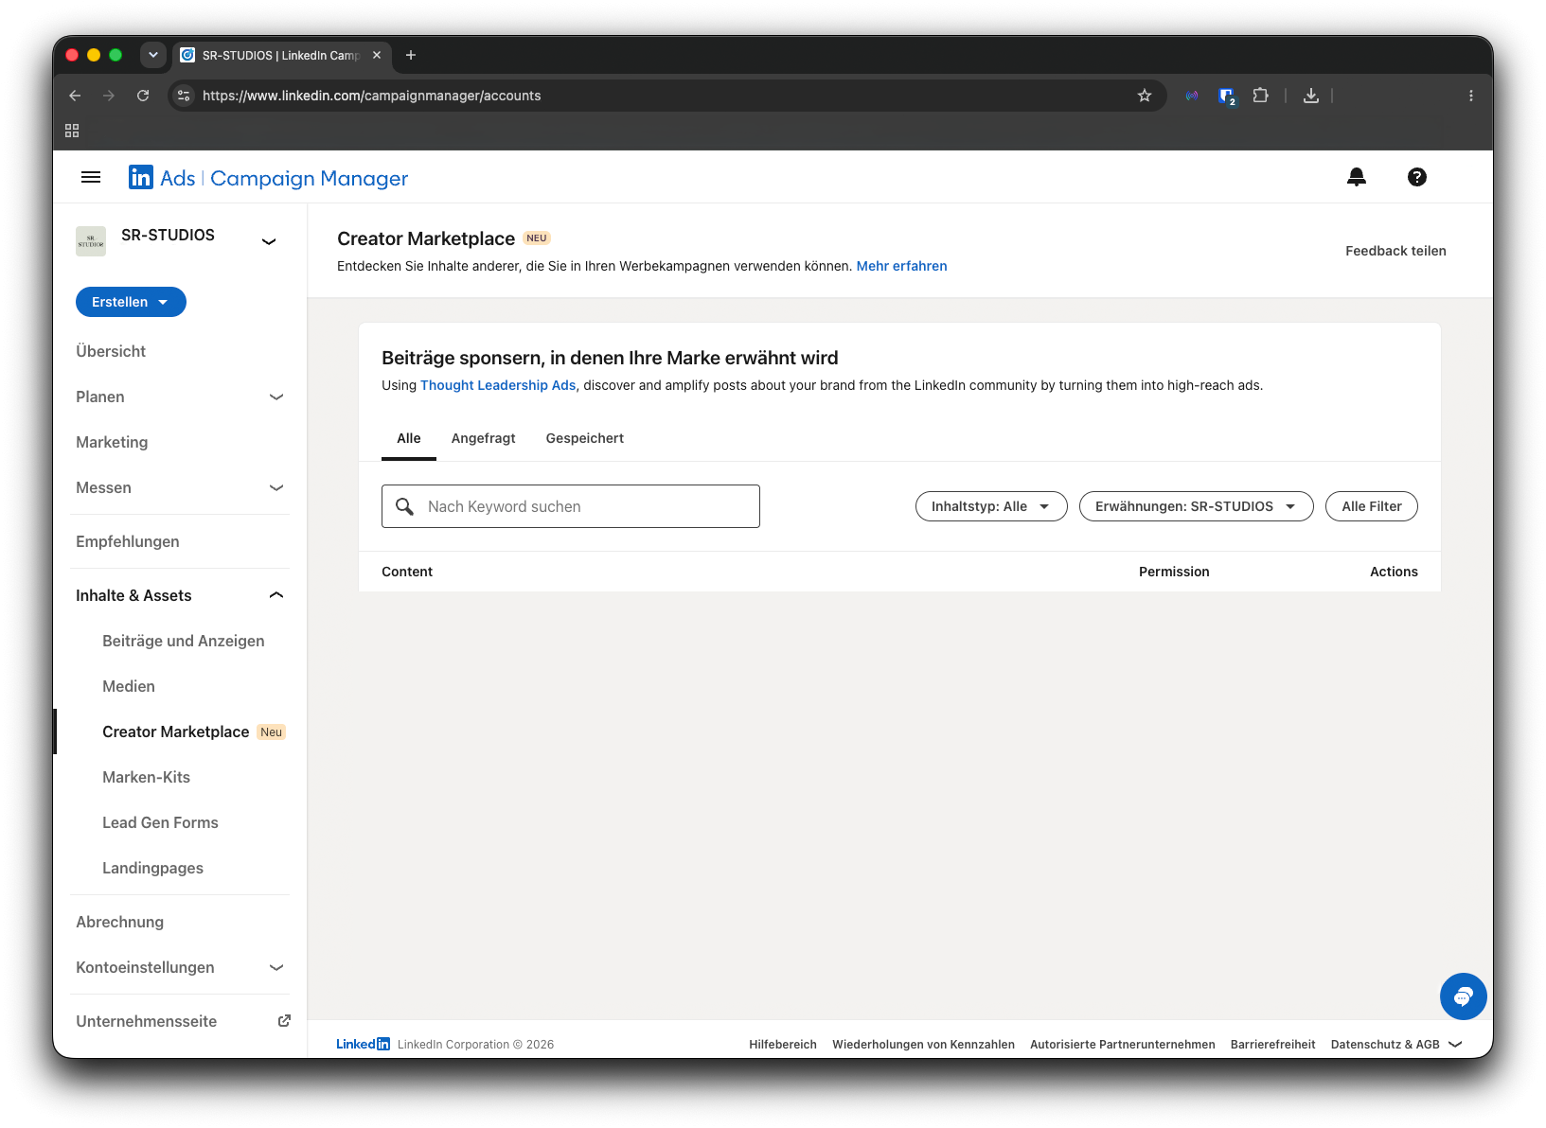Expand the SR-STUDIOS account switcher
The width and height of the screenshot is (1546, 1128).
269,241
